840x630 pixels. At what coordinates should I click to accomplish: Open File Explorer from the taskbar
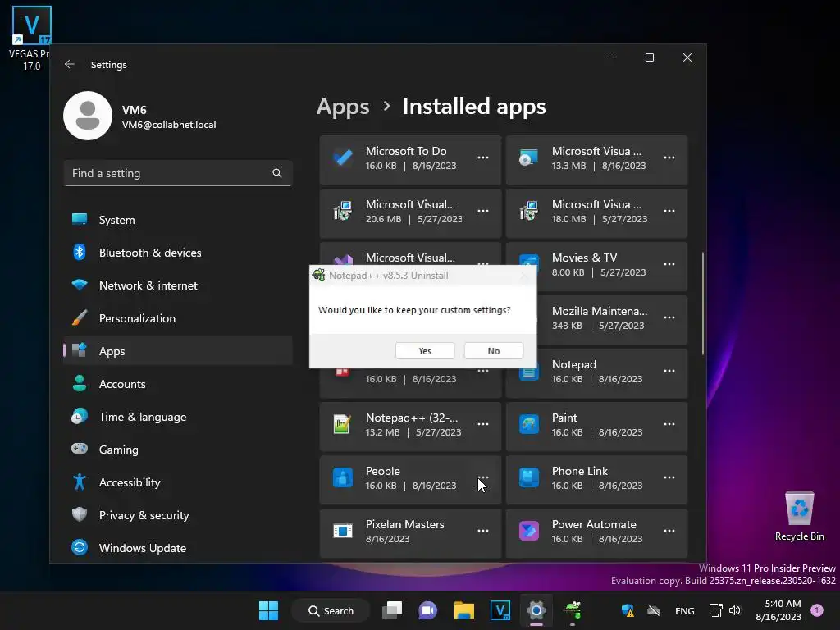click(x=464, y=610)
